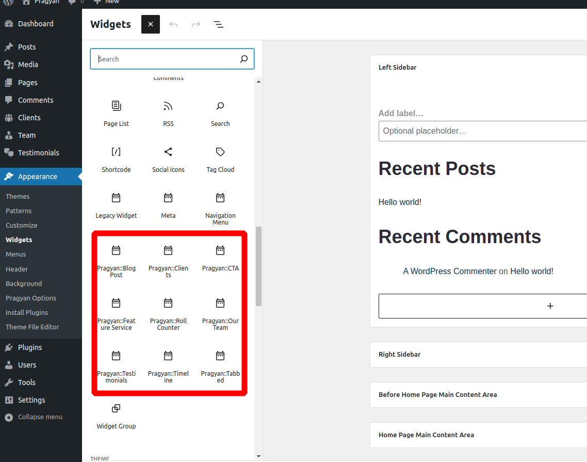Open Install Plugins page
The image size is (587, 462).
(x=27, y=312)
